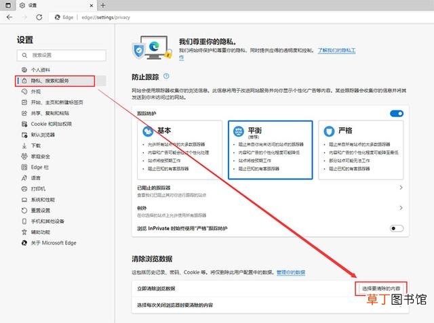Screen dimensions: 434x323
Task: Click the help icon next to 防止跟踪
Action: tap(166, 77)
